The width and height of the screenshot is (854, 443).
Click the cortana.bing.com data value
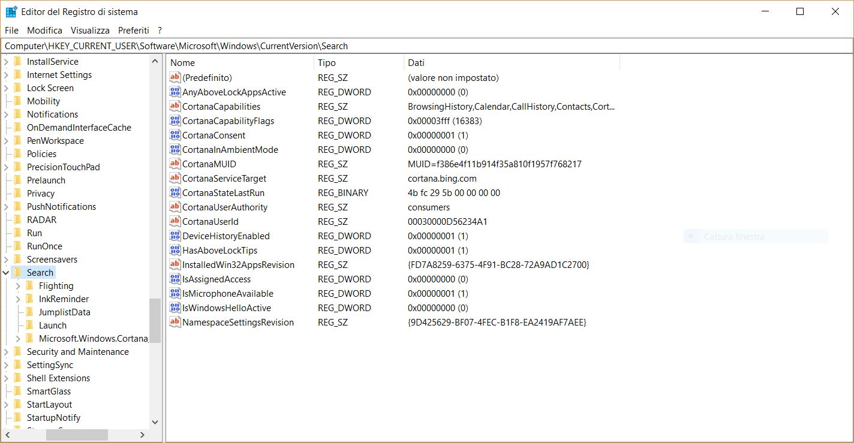tap(442, 178)
